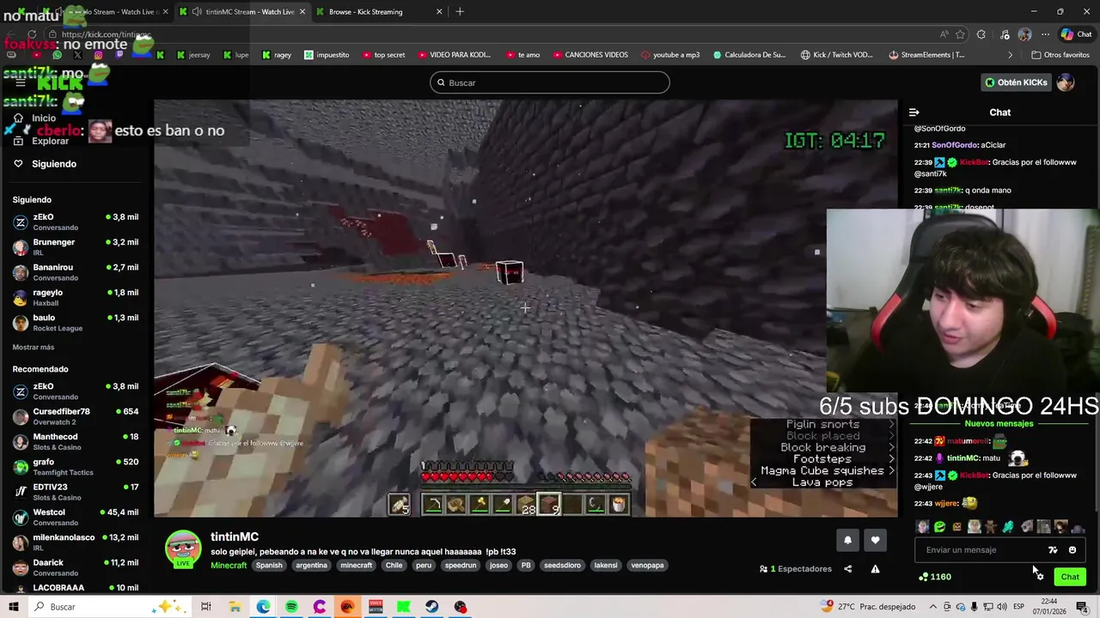
Task: Open zEKO channel under Siguiendo
Action: pos(76,221)
